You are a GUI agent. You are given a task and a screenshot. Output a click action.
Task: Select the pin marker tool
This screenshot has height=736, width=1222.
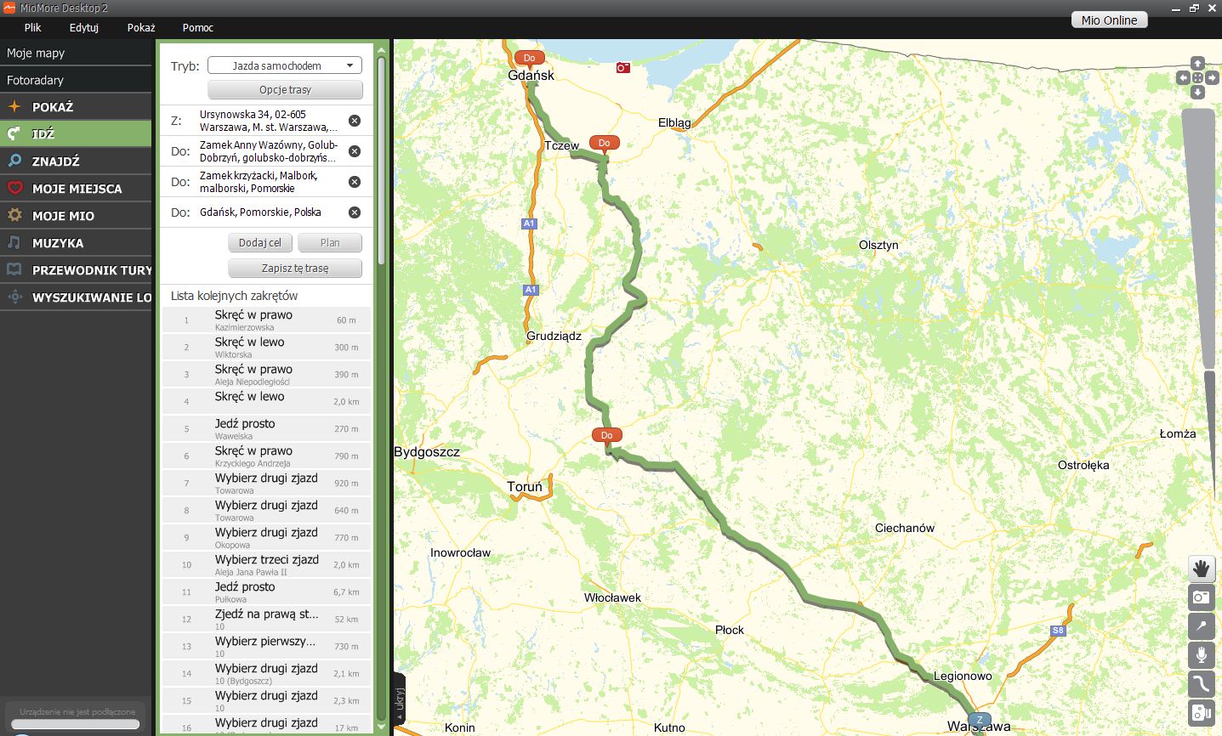pos(1201,626)
